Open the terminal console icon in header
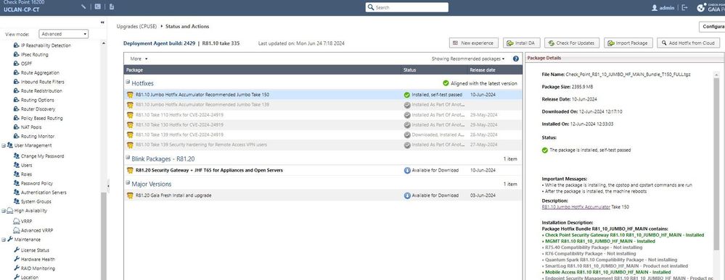Image resolution: width=725 pixels, height=280 pixels. pos(97,7)
